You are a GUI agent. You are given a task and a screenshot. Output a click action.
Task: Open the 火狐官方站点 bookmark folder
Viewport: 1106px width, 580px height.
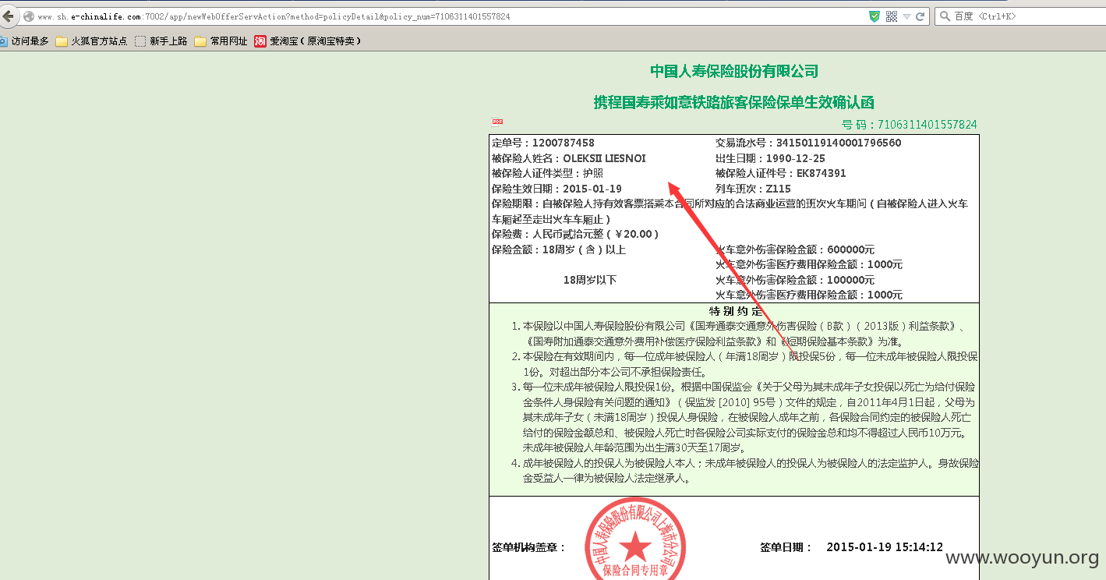click(91, 41)
